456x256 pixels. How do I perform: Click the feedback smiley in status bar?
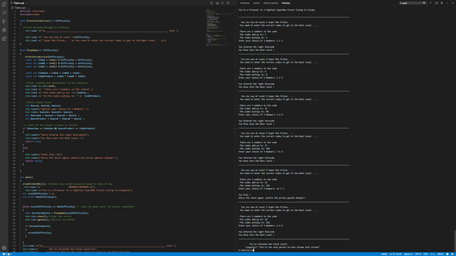click(x=447, y=254)
